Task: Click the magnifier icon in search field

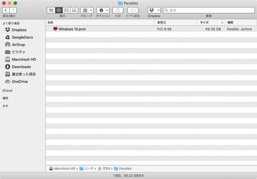Action: pos(166,10)
